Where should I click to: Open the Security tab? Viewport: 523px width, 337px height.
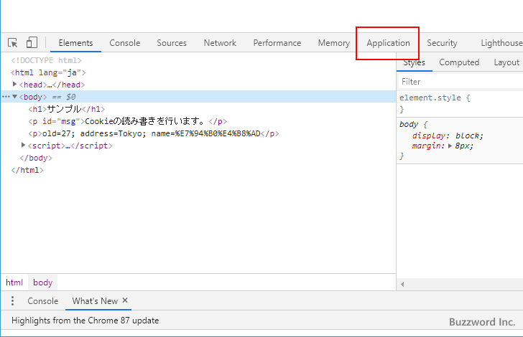(x=442, y=43)
